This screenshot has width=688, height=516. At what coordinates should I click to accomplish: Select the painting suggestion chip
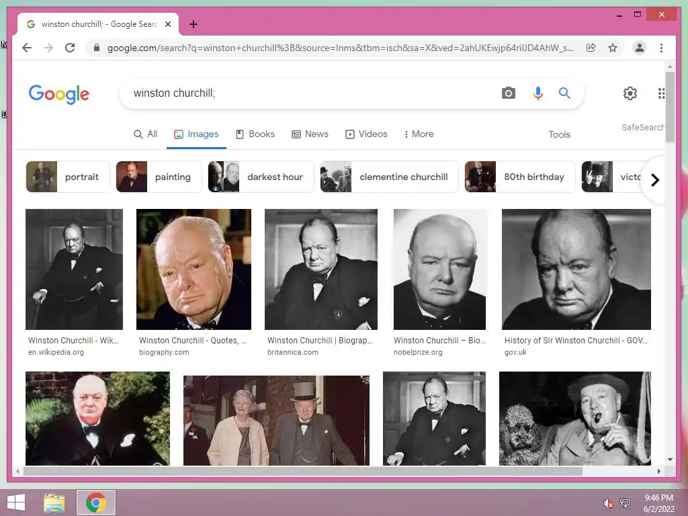tap(159, 177)
